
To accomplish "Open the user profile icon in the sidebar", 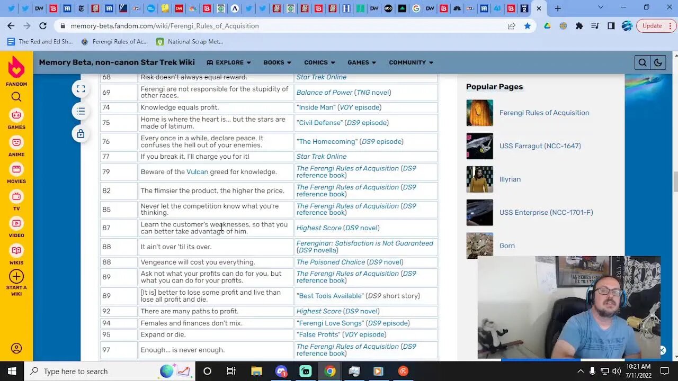I will point(16,348).
